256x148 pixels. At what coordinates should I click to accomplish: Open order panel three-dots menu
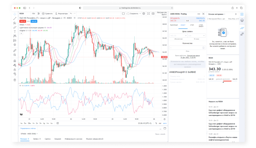coord(199,14)
